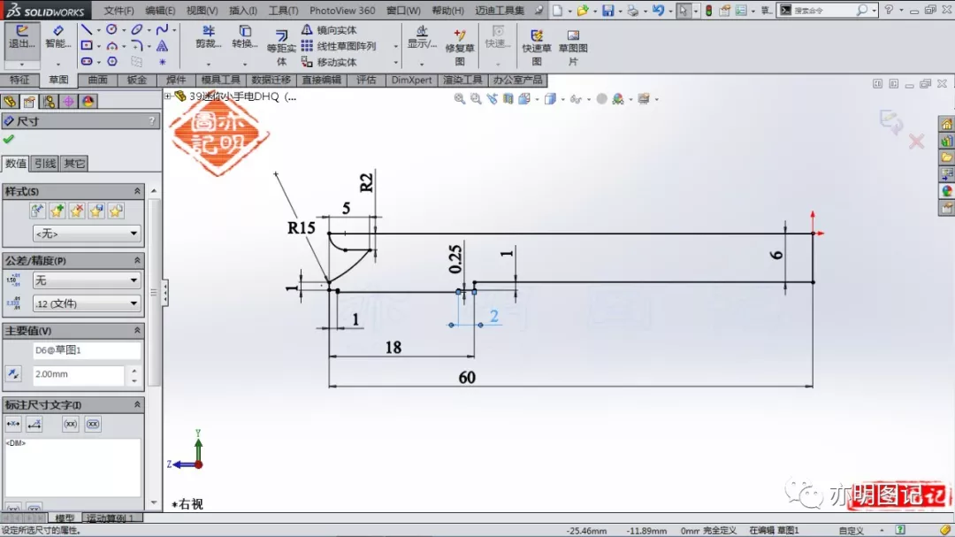Click Offset Entities (等距实体) tool
Viewport: 955px width, 537px height.
pos(281,48)
